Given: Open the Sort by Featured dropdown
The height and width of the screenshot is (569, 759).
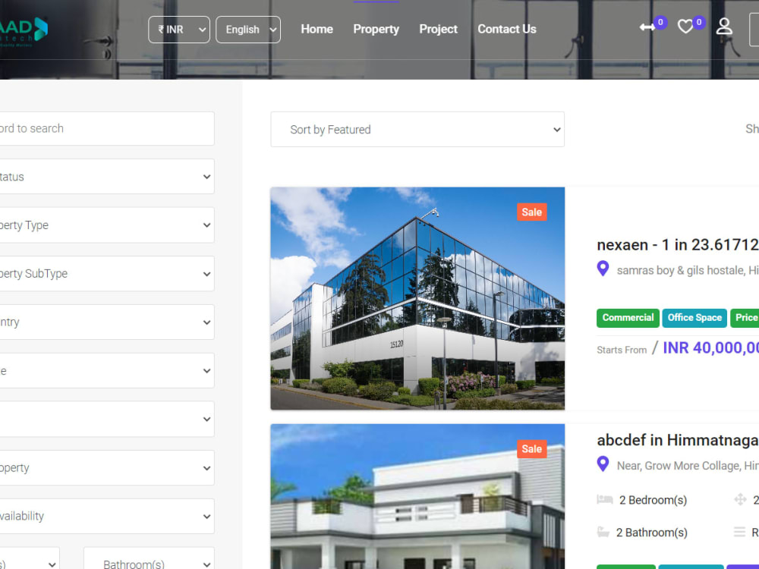Looking at the screenshot, I should click(x=417, y=129).
